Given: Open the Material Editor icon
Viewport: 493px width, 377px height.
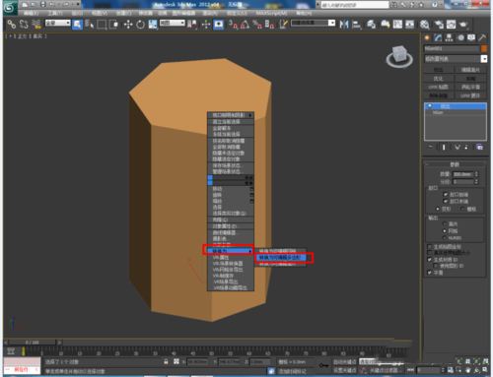Looking at the screenshot, I should coord(425,25).
